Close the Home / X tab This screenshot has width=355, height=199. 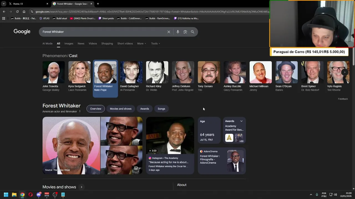pyautogui.click(x=47, y=4)
